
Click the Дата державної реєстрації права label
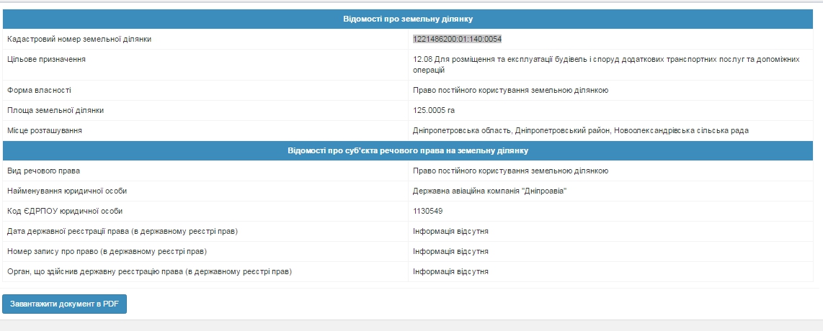pos(123,232)
